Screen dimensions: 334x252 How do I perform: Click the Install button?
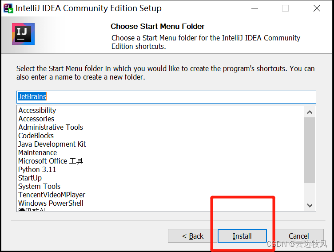[242, 236]
